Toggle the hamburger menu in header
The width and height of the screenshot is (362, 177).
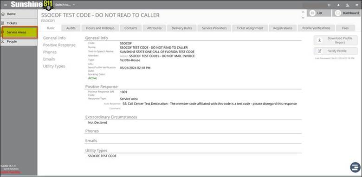6,5
